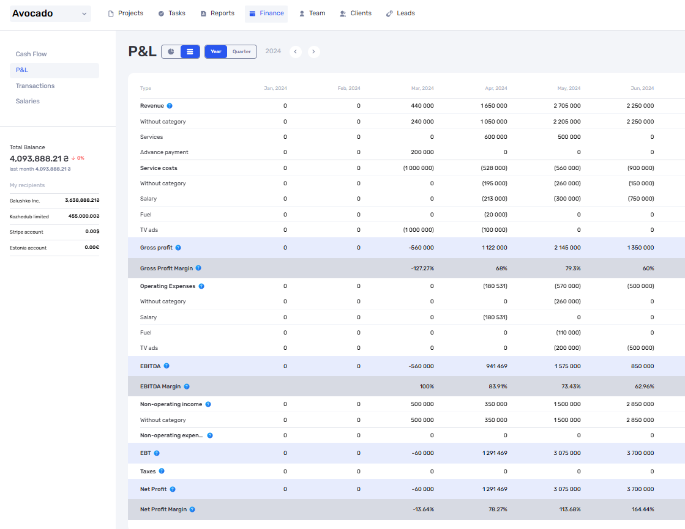Click the Revenue row label
The width and height of the screenshot is (685, 529).
coord(152,106)
